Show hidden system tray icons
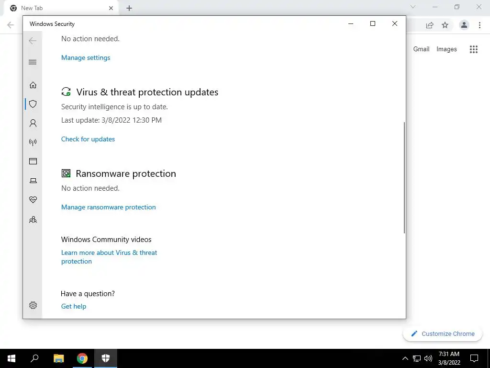 (x=405, y=358)
